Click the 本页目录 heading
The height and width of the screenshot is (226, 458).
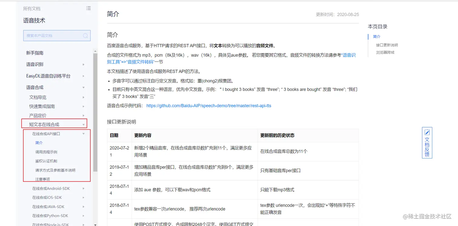click(x=378, y=27)
